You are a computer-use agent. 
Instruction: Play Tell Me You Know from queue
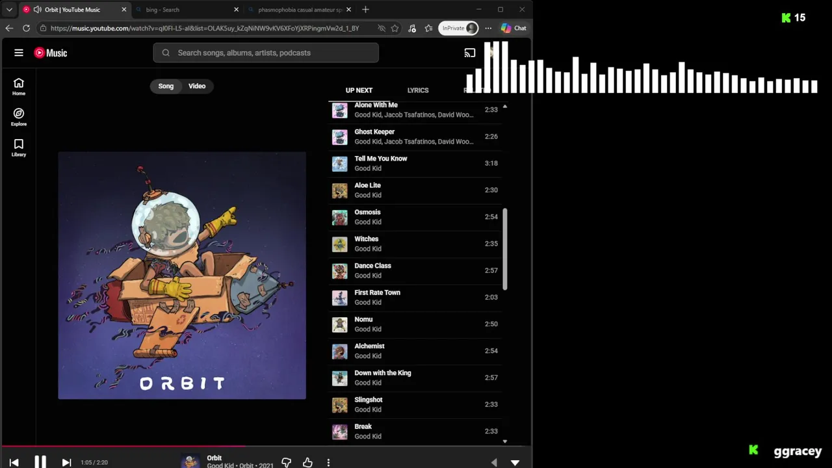(415, 163)
